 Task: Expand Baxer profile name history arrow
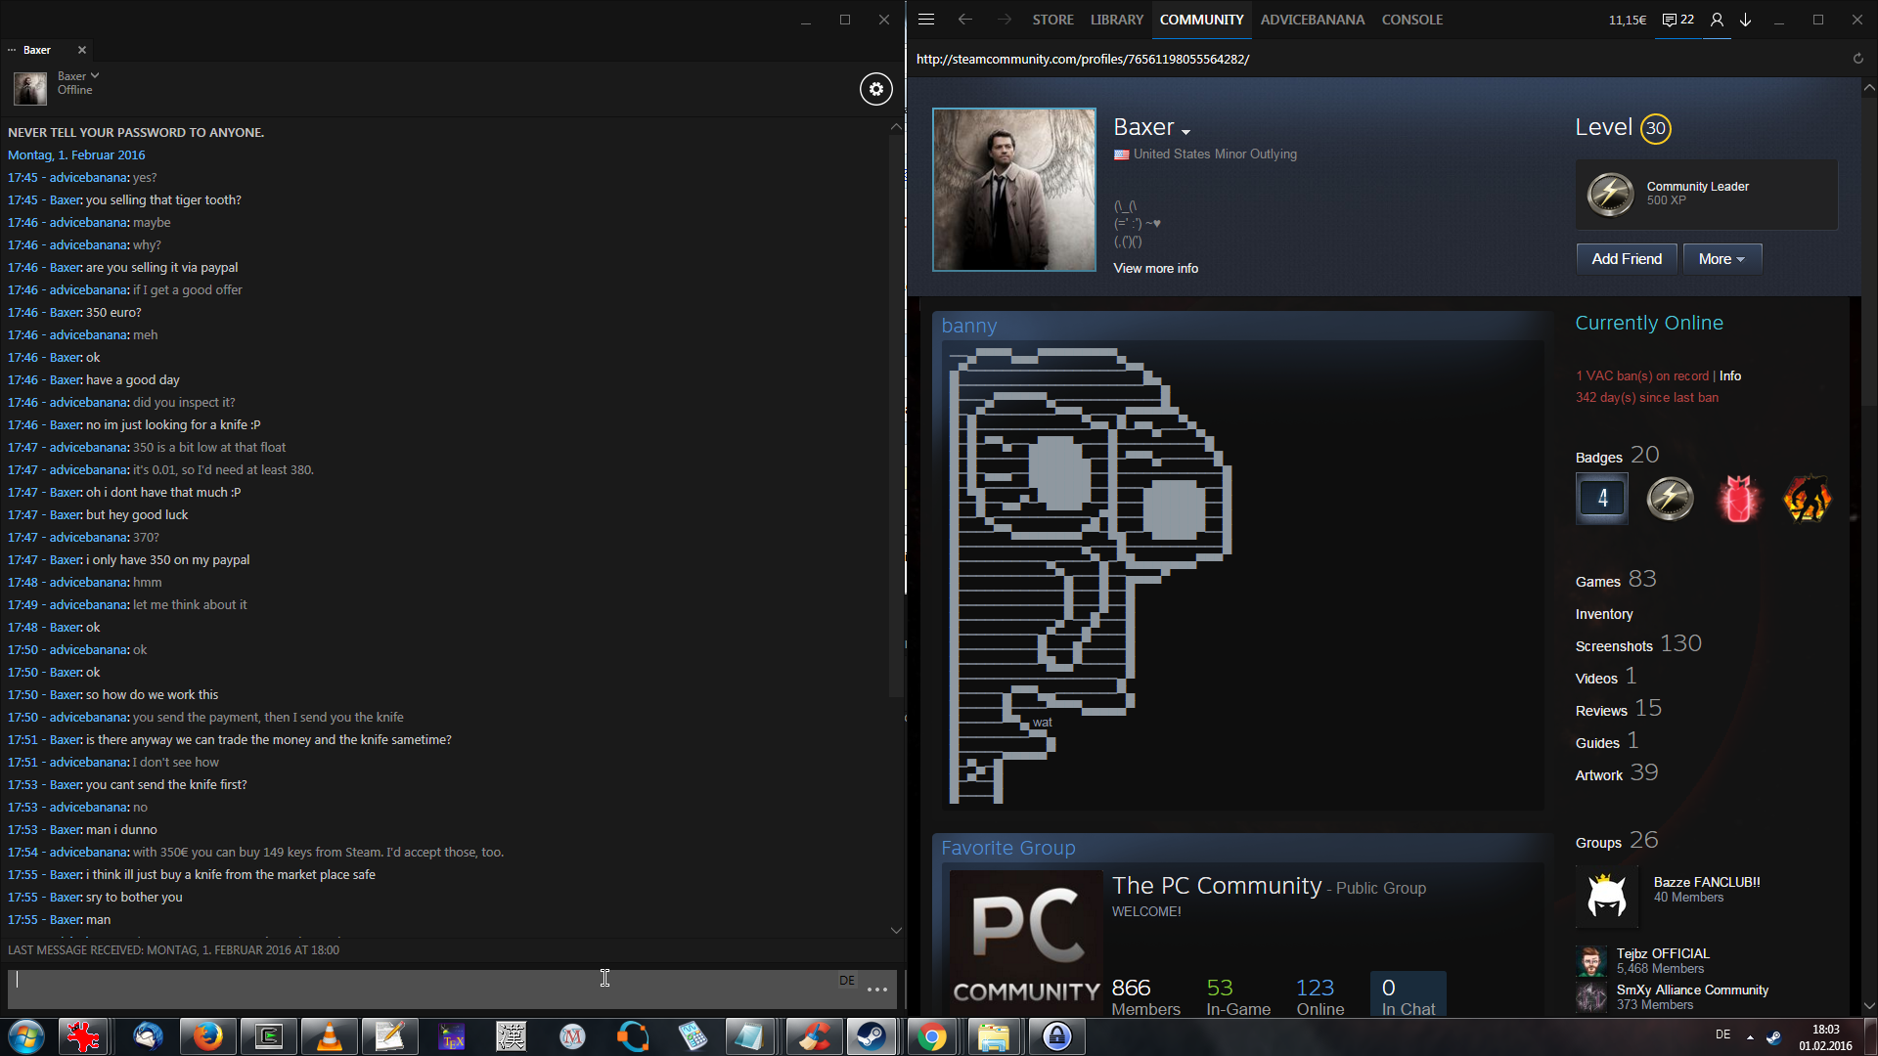1186,132
